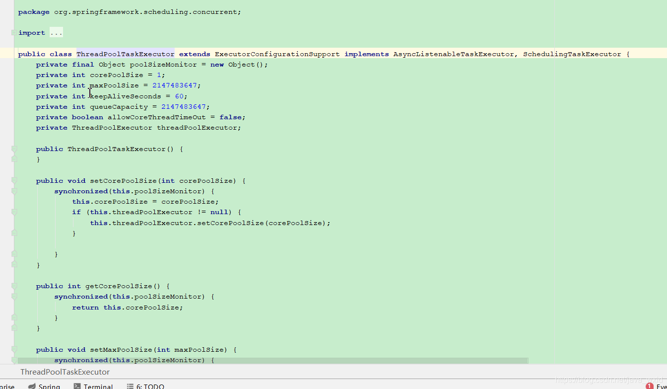This screenshot has height=389, width=667.
Task: Click the corePoolSize field value 1
Action: pos(159,75)
